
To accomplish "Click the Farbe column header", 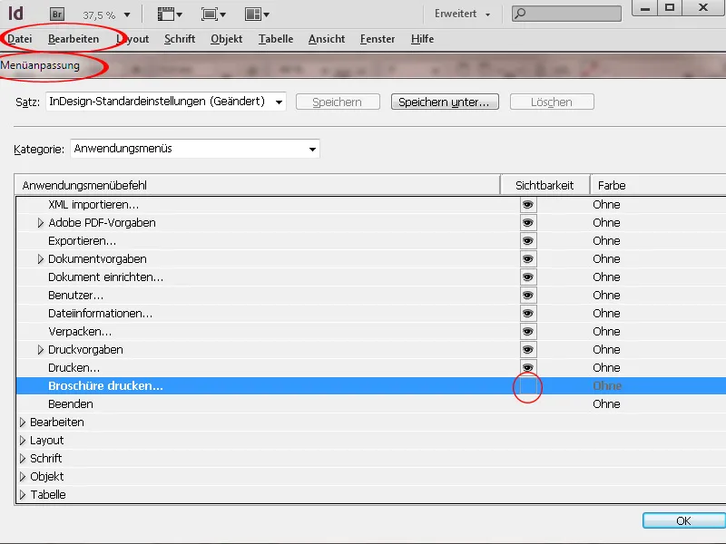I will tap(658, 185).
